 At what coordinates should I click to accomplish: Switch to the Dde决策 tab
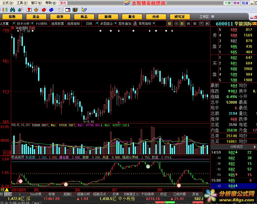pyautogui.click(x=36, y=194)
